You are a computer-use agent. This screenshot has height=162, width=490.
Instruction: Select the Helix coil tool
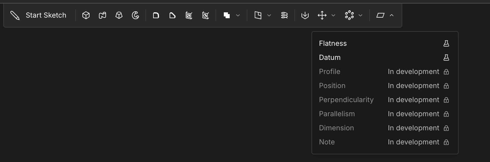[x=284, y=15]
